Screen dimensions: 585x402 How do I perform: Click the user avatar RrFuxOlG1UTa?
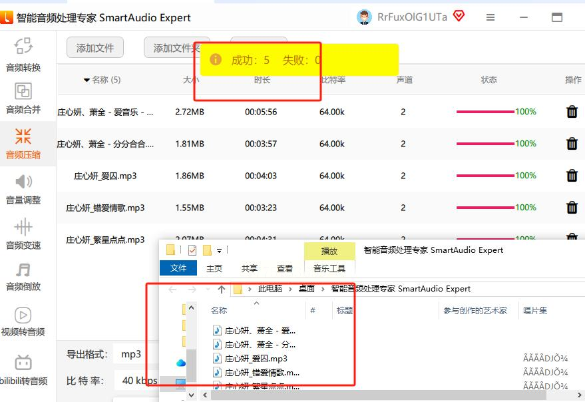[x=364, y=17]
